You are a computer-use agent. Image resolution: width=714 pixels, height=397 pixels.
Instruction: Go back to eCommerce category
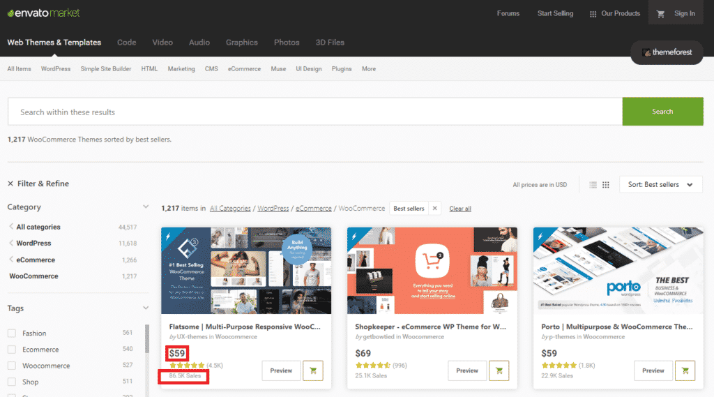[36, 260]
